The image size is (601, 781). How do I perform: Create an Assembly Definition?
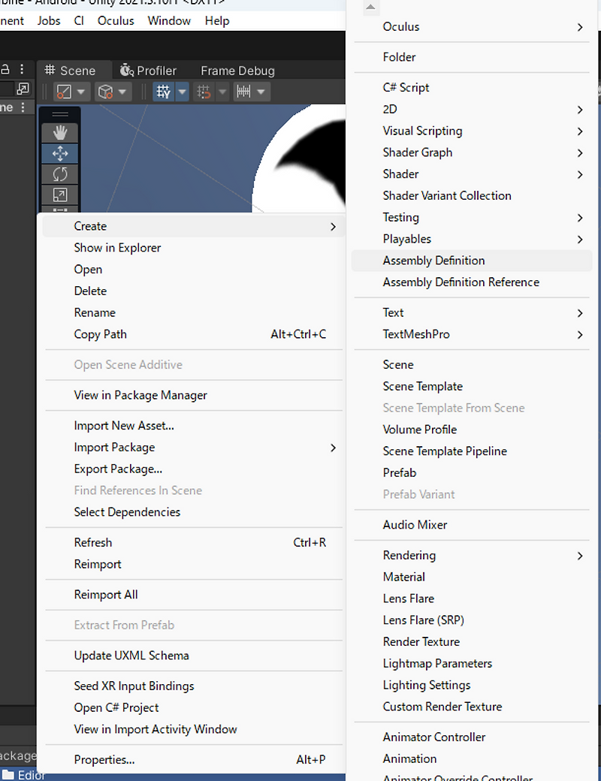(472, 261)
